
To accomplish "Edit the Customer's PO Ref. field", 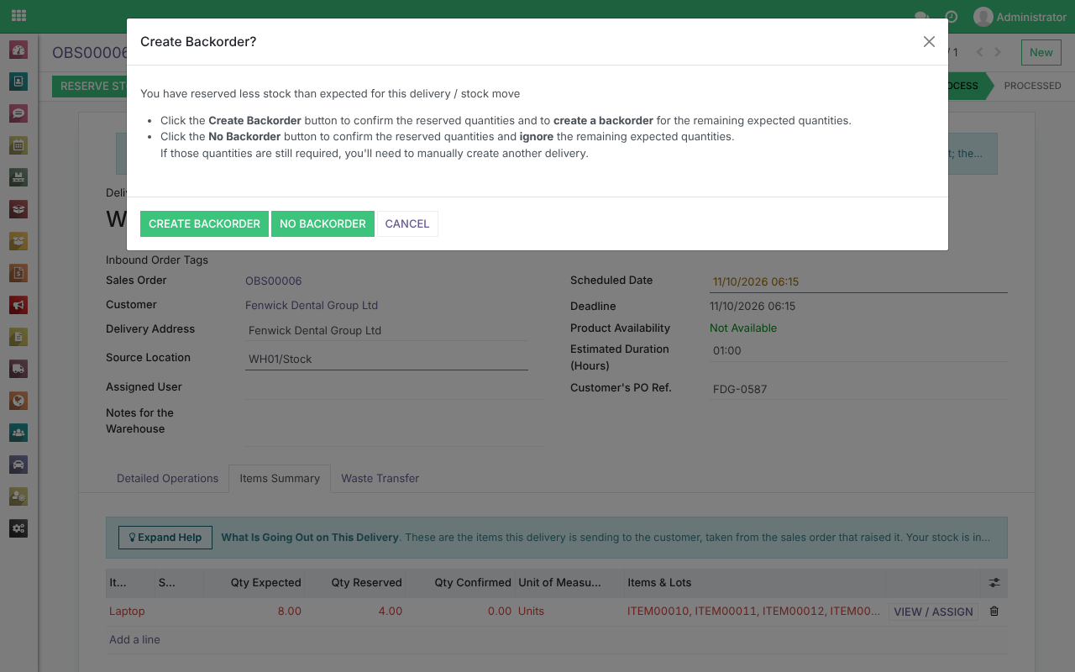I will [858, 390].
